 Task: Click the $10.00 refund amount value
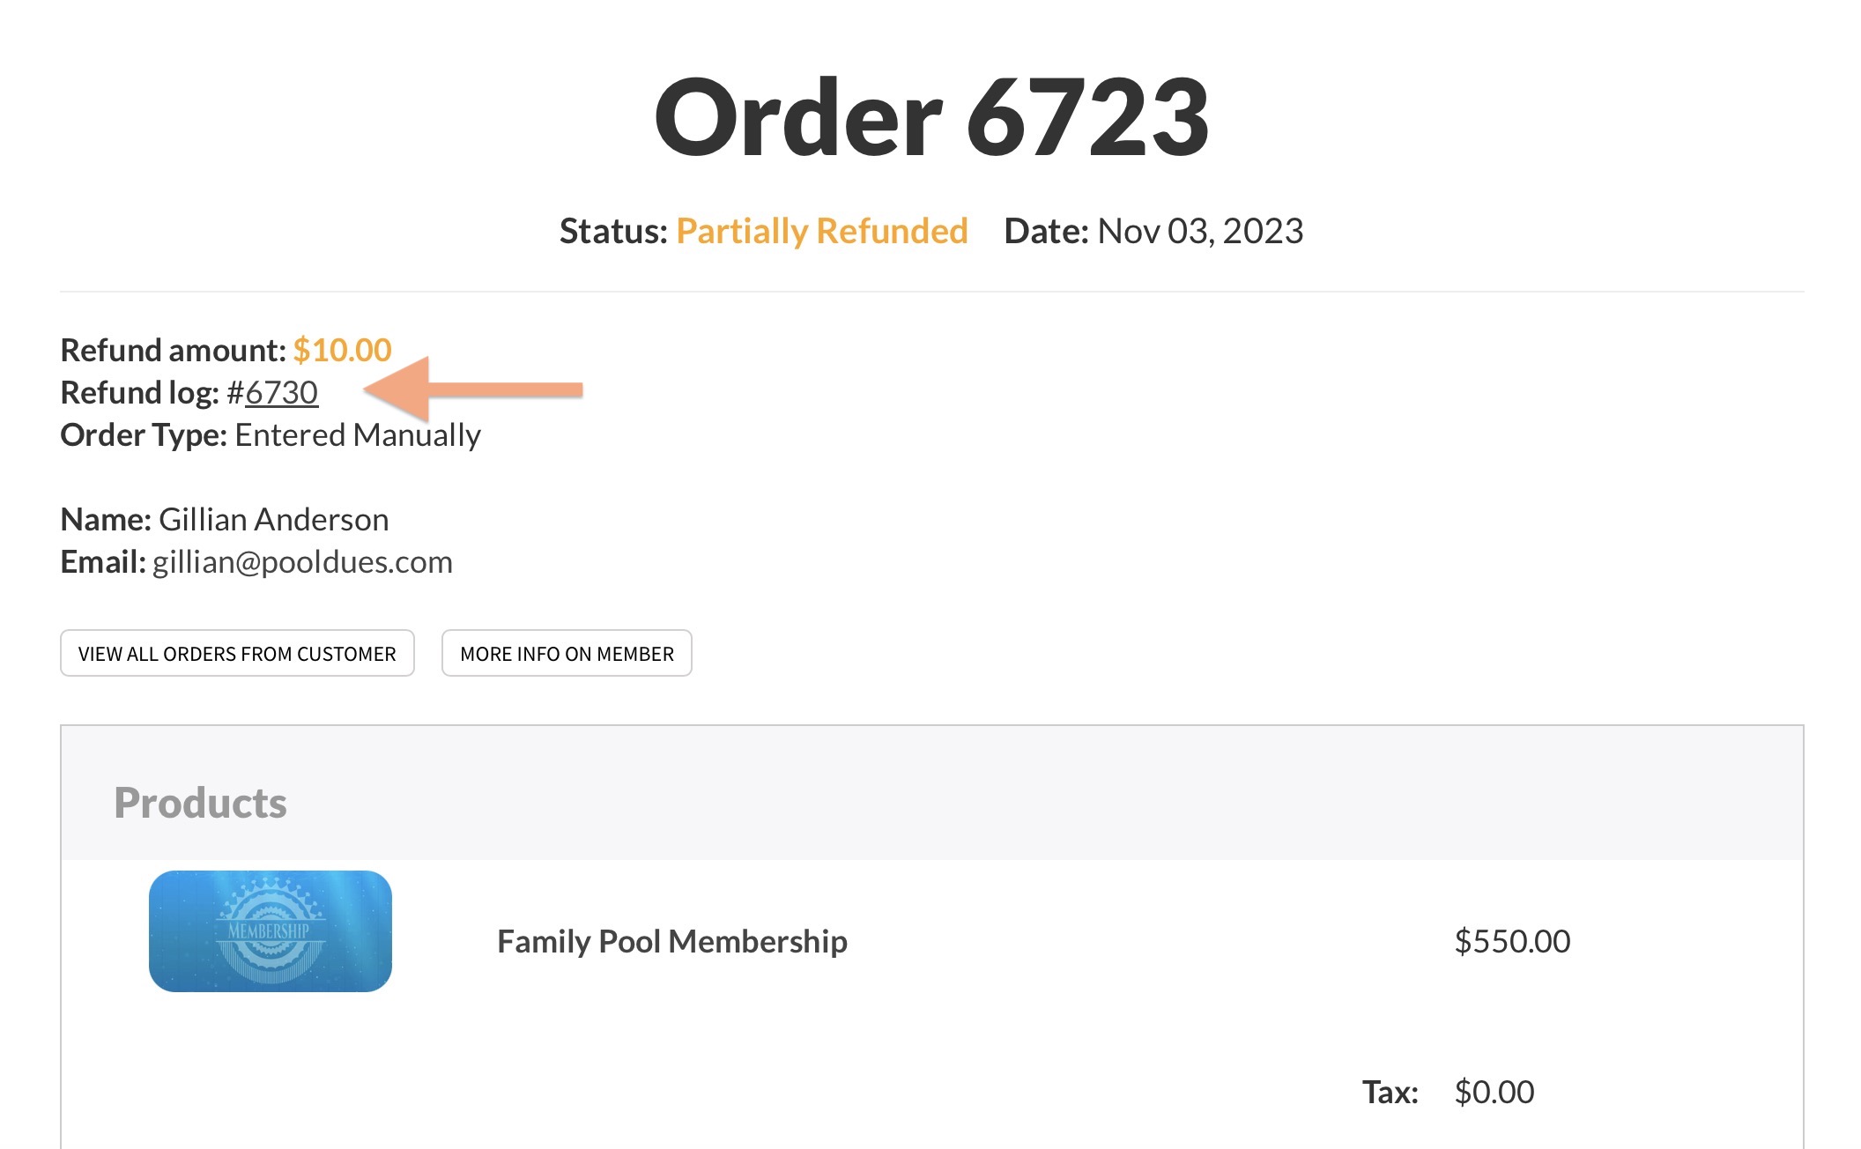tap(342, 351)
